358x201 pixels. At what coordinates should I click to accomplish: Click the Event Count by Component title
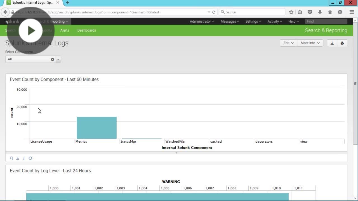coord(54,79)
